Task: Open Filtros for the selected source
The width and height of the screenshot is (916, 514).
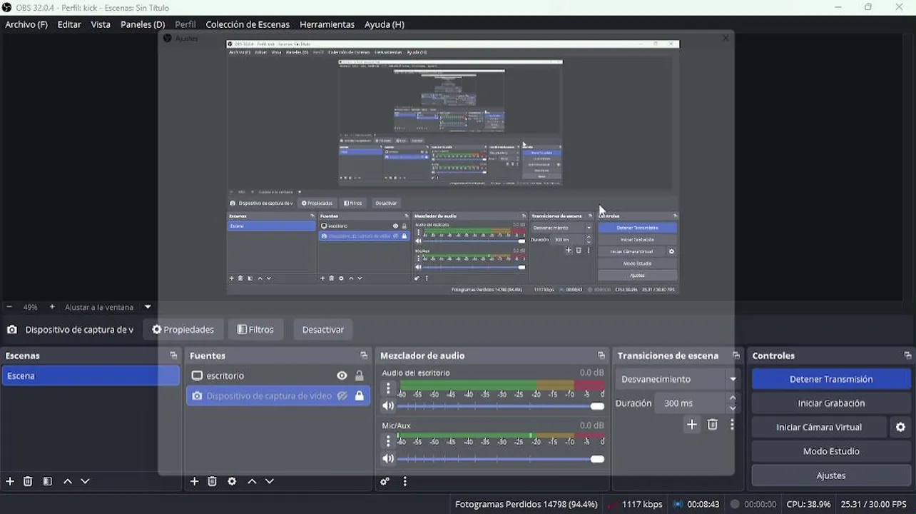Action: pos(255,330)
